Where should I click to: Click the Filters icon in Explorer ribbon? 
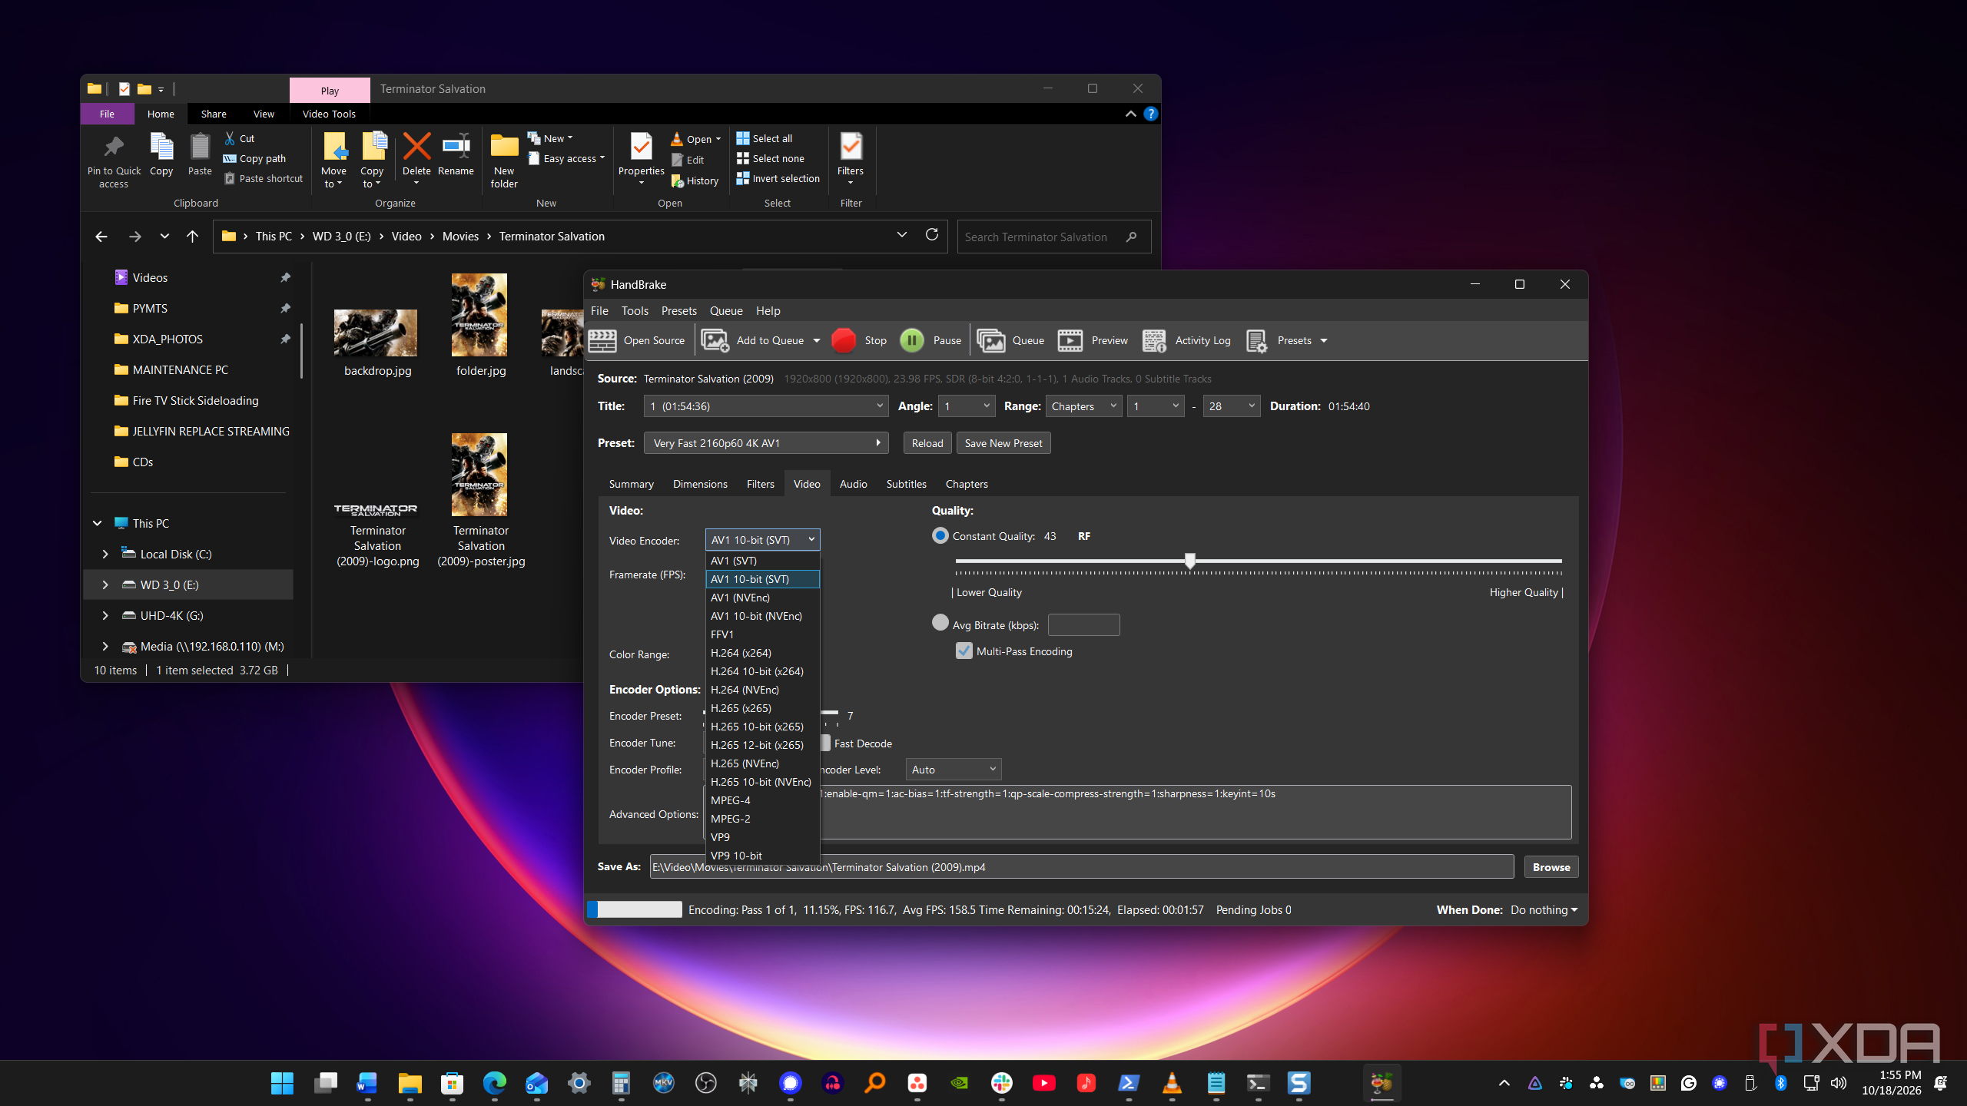pyautogui.click(x=851, y=146)
